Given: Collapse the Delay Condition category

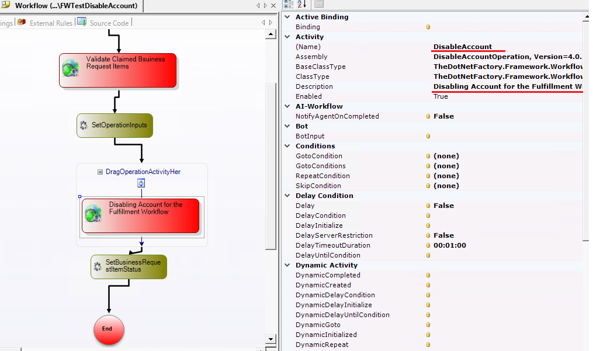Looking at the screenshot, I should [287, 196].
